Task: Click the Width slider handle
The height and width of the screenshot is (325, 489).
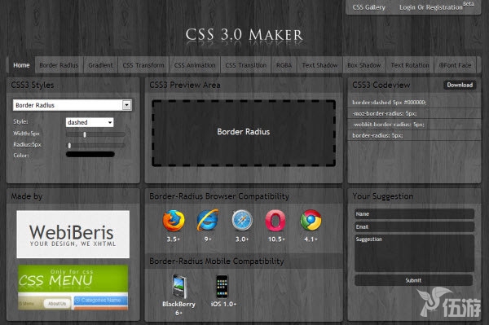Action: [85, 134]
